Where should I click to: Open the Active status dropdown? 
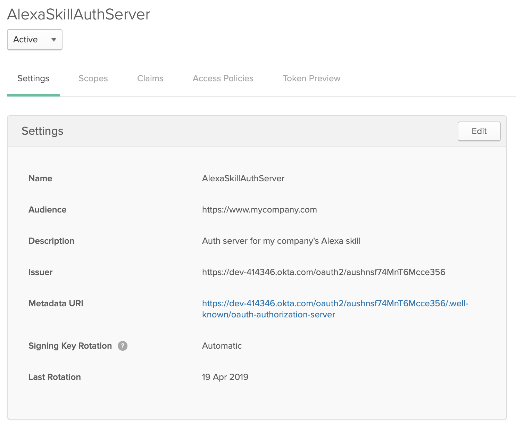35,40
